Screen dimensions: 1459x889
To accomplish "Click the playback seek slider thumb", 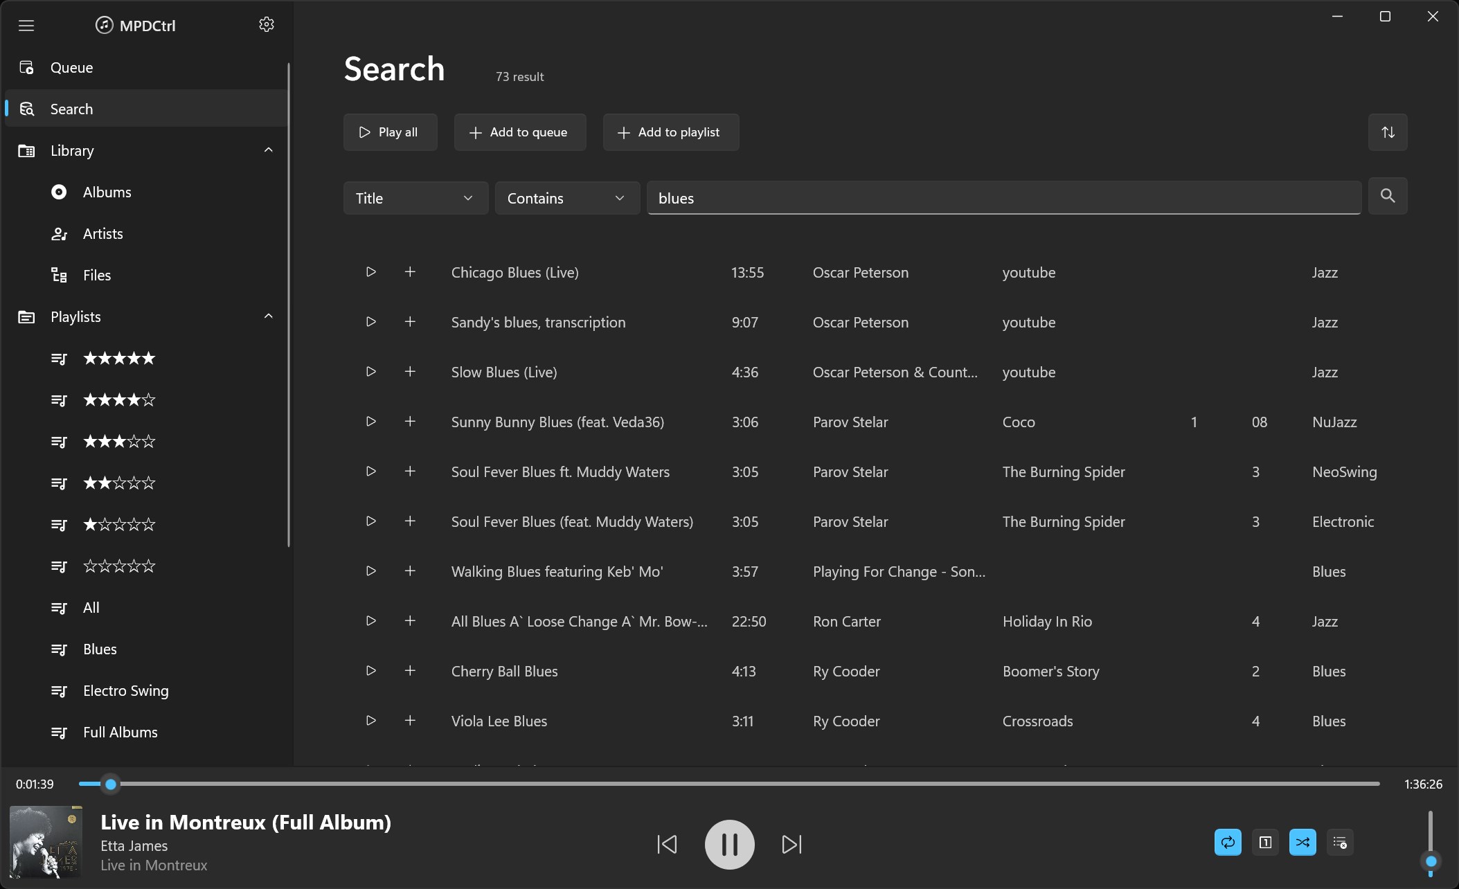I will tap(111, 784).
